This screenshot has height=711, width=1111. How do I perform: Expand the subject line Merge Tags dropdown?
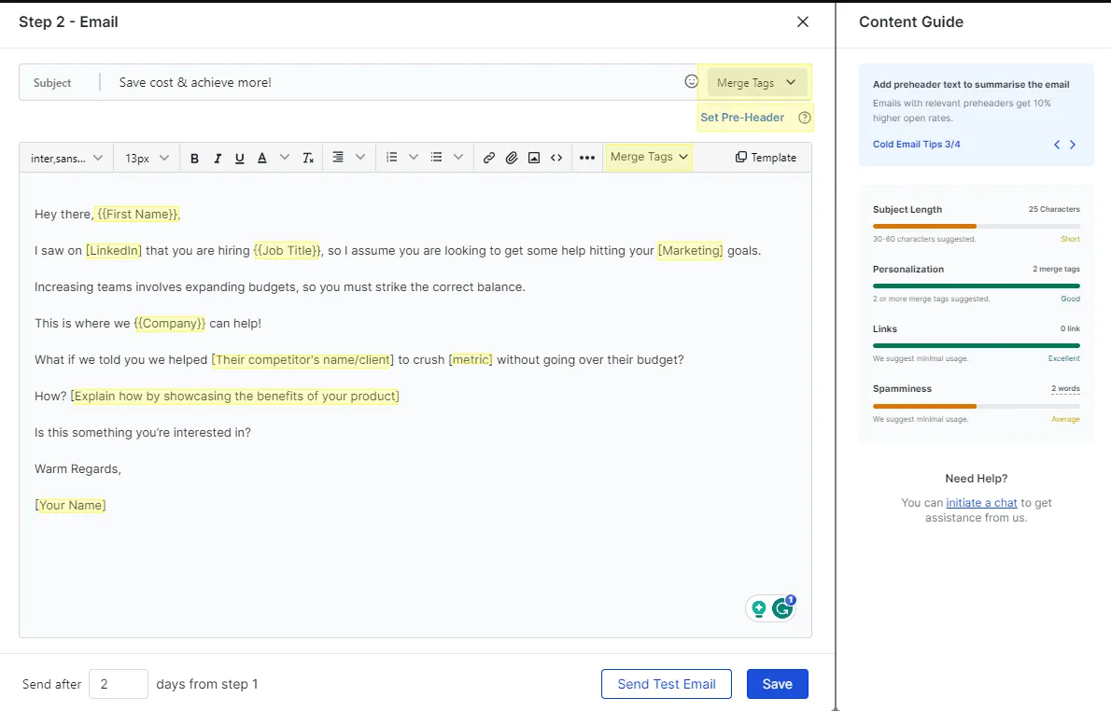(756, 83)
